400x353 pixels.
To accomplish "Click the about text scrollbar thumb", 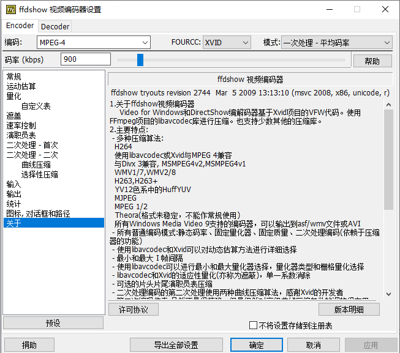I will (388, 160).
